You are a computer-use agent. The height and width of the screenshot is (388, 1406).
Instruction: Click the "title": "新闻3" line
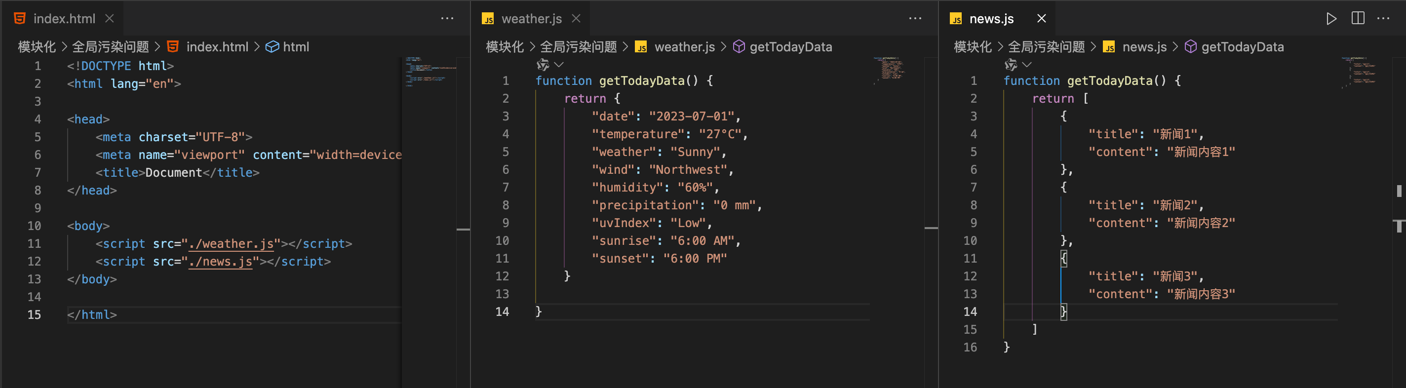pos(1146,276)
